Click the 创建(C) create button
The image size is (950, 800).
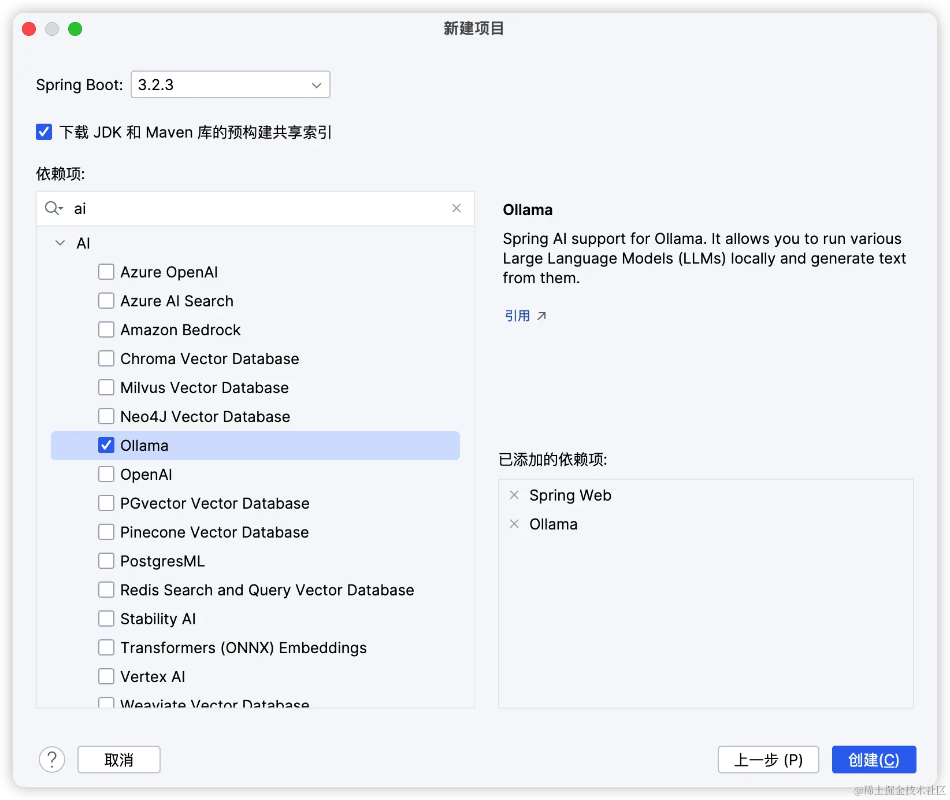point(874,760)
